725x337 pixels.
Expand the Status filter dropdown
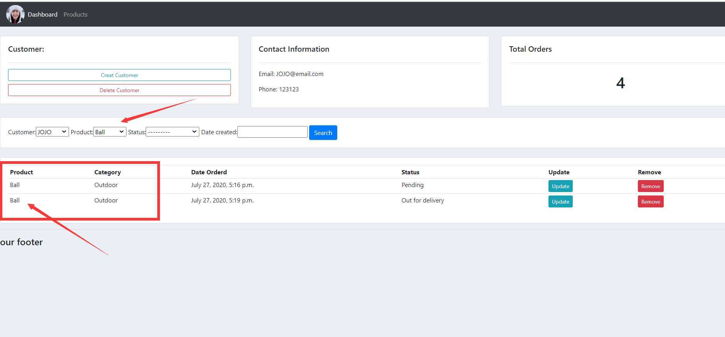coord(172,132)
